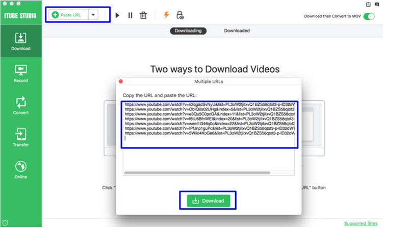Click the 'Two ways to Download Videos' heading
Image resolution: width=408 pixels, height=229 pixels.
215,69
